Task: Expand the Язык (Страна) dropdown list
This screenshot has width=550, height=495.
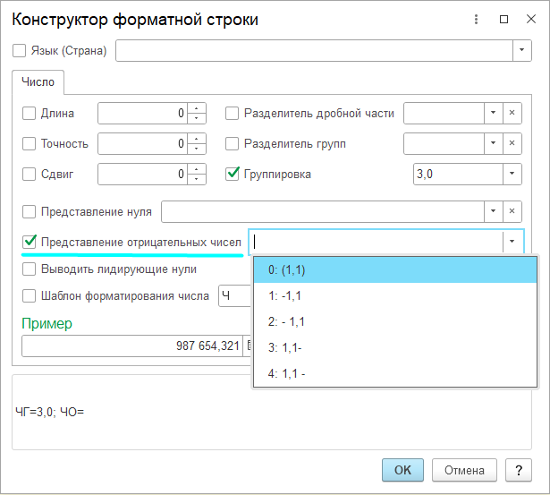Action: point(521,51)
